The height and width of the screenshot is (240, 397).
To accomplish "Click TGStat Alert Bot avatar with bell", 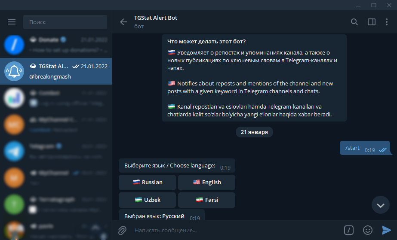I will (x=14, y=71).
